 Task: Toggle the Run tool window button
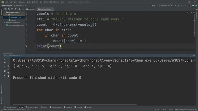tap(21, 107)
